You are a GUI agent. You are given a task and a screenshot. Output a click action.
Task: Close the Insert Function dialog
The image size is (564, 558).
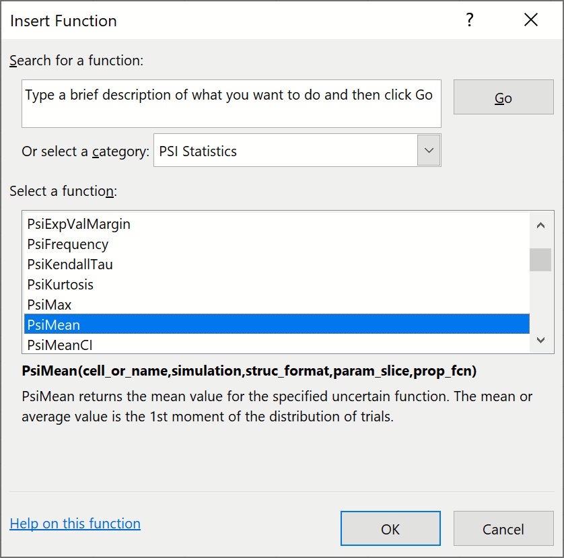pos(531,20)
